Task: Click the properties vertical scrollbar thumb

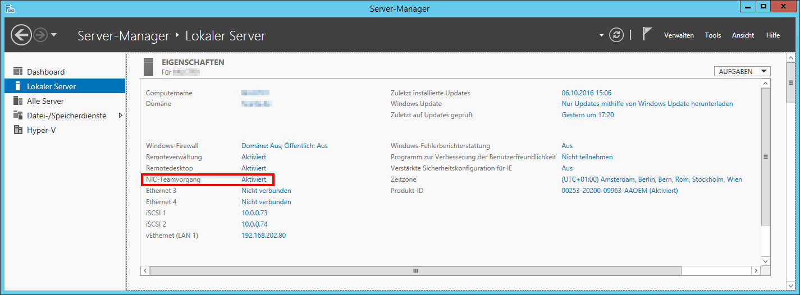Action: [x=765, y=157]
